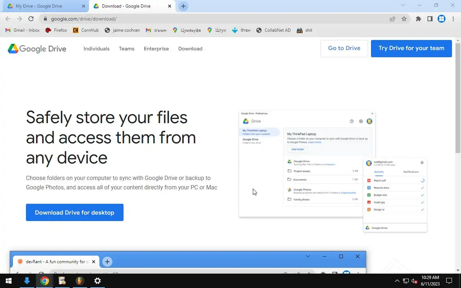Click Download Drive for desktop button
Viewport: 461px width, 288px height.
coord(75,212)
